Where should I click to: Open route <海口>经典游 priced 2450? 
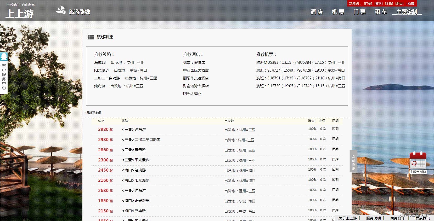point(134,170)
